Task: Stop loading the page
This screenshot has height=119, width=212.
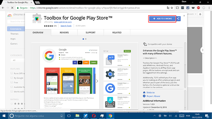Action: [x=12, y=8]
